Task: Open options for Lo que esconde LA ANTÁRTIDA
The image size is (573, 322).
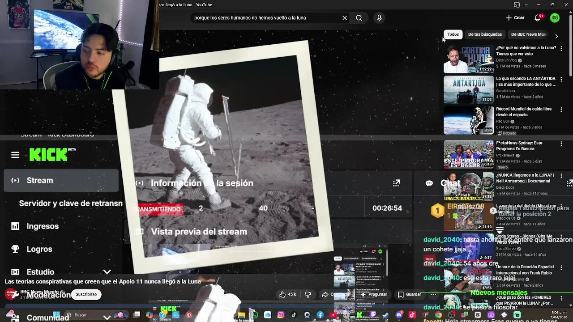Action: tap(561, 79)
